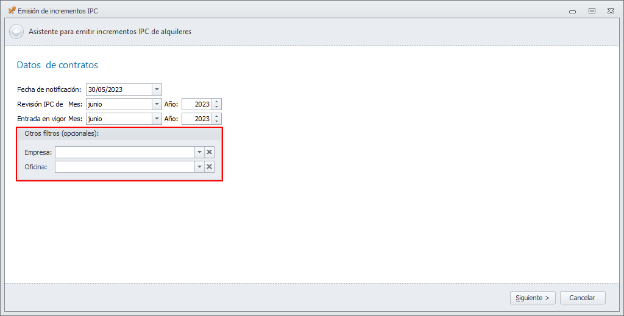Click the Fecha de notificación label

point(49,90)
